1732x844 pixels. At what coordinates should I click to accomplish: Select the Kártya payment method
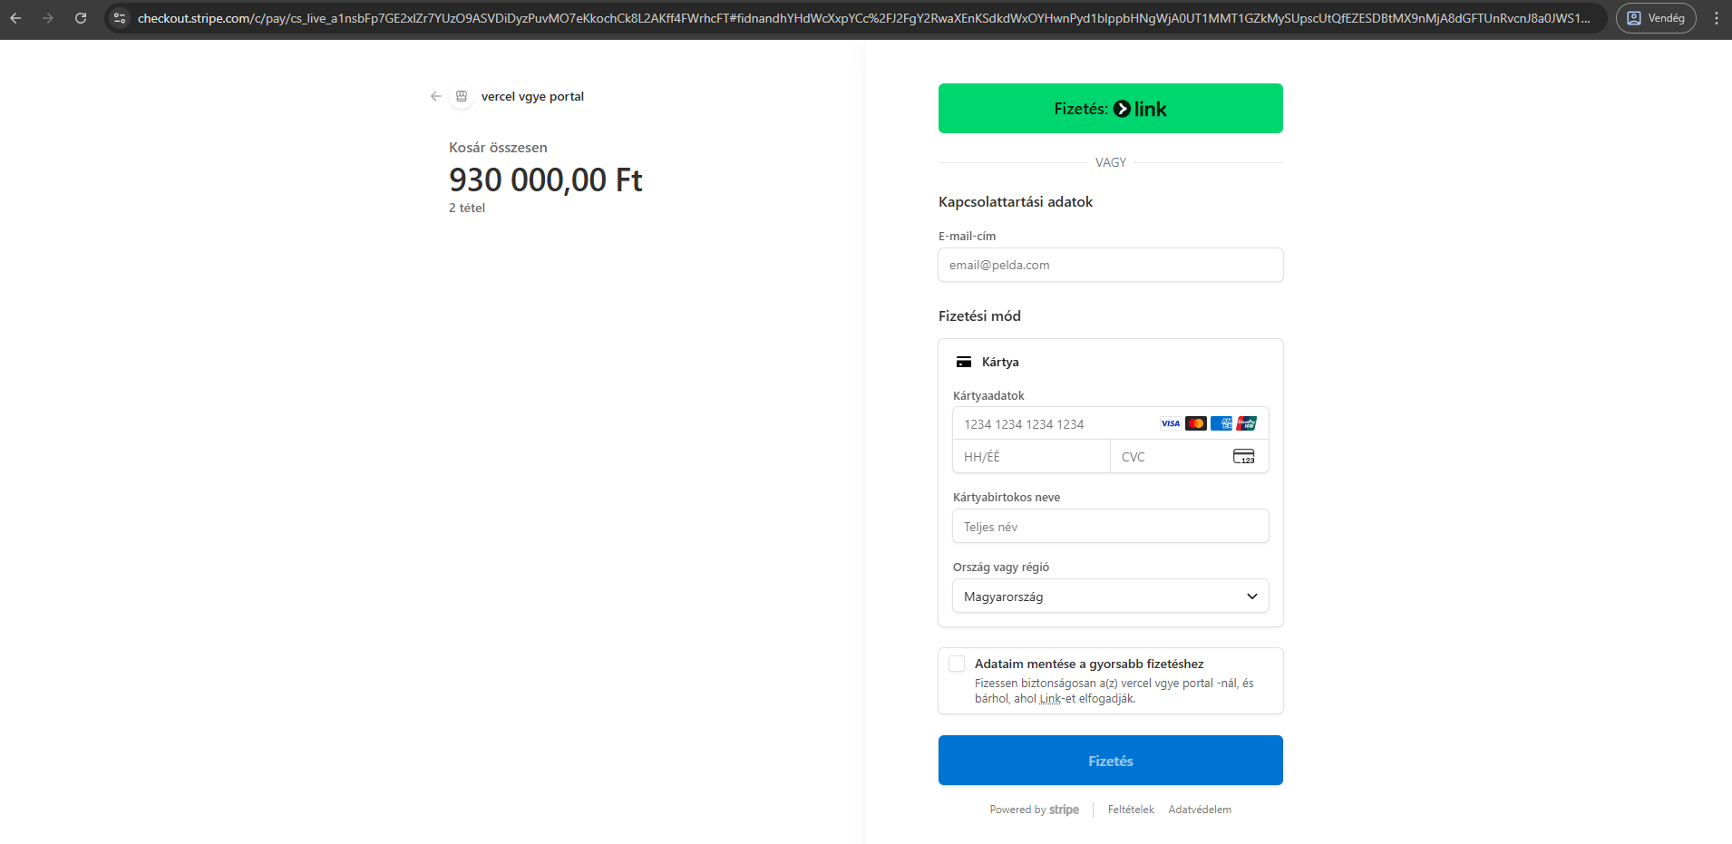(x=999, y=362)
